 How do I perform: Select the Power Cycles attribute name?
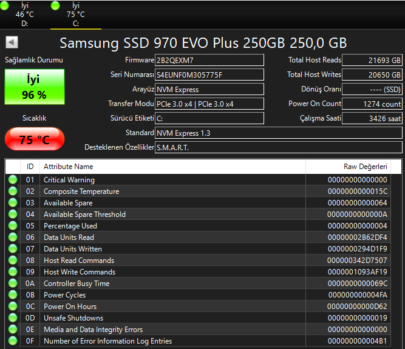(64, 295)
